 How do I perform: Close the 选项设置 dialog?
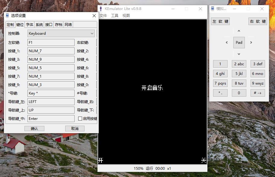point(94,16)
